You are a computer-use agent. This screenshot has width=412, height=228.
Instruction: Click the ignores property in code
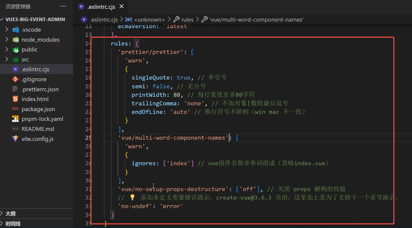click(144, 163)
